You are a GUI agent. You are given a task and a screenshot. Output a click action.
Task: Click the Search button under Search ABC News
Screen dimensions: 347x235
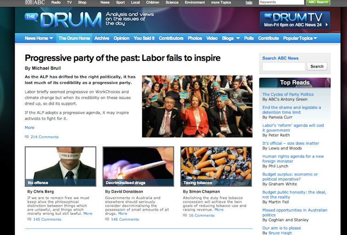pos(317,66)
